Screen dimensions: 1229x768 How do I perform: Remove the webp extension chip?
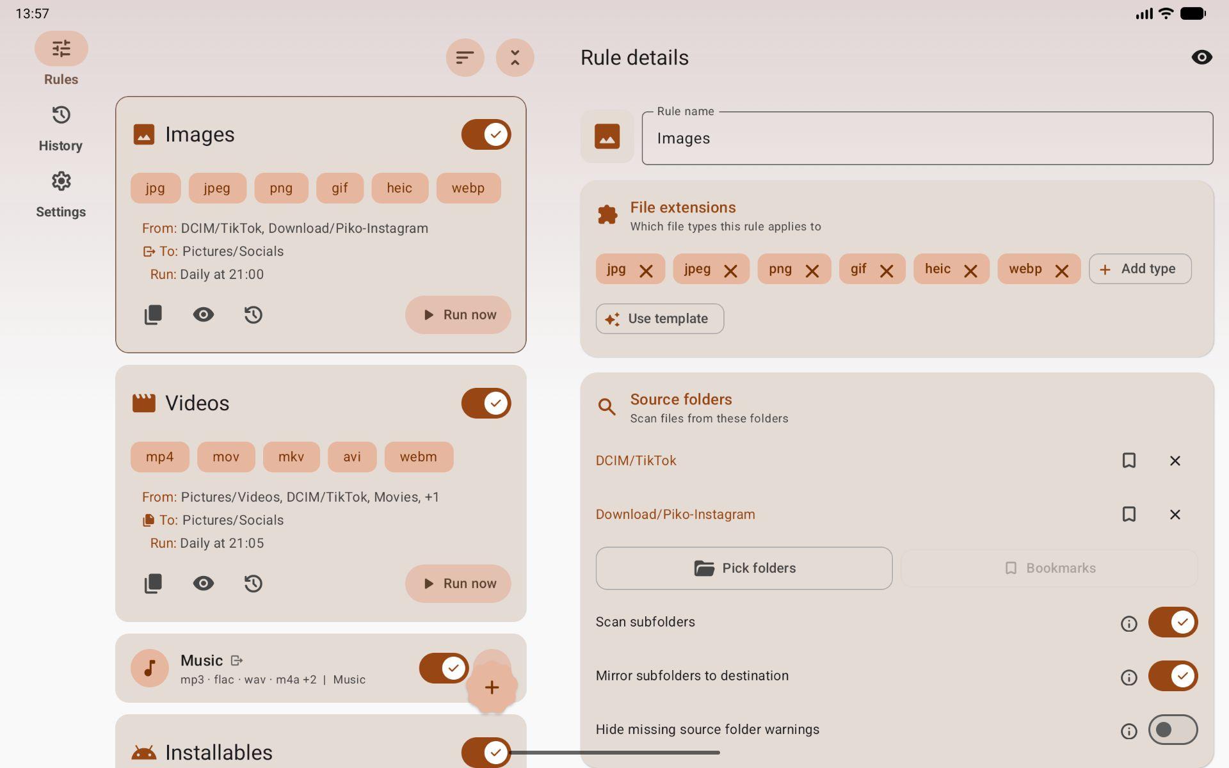click(1061, 271)
